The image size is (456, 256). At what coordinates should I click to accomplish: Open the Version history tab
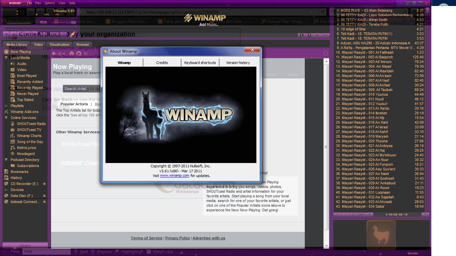238,62
